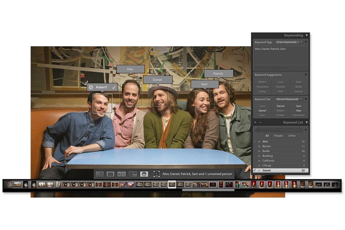Open the People face view icon
345x230 pixels.
pos(144,174)
